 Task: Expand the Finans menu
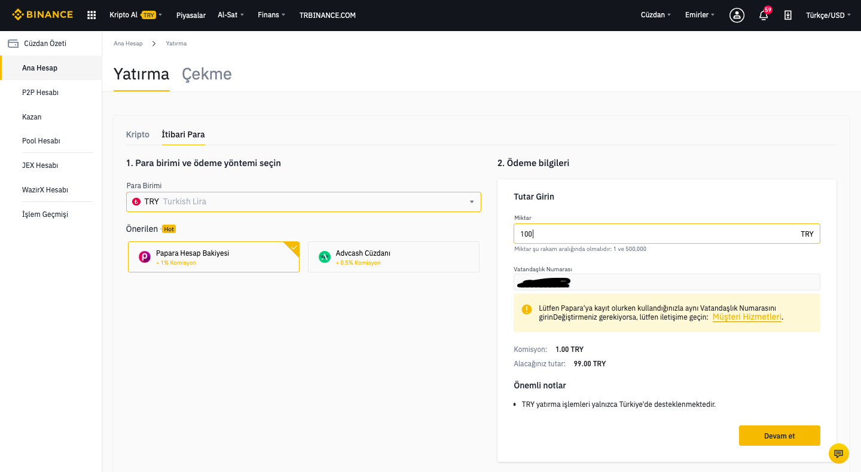(271, 15)
